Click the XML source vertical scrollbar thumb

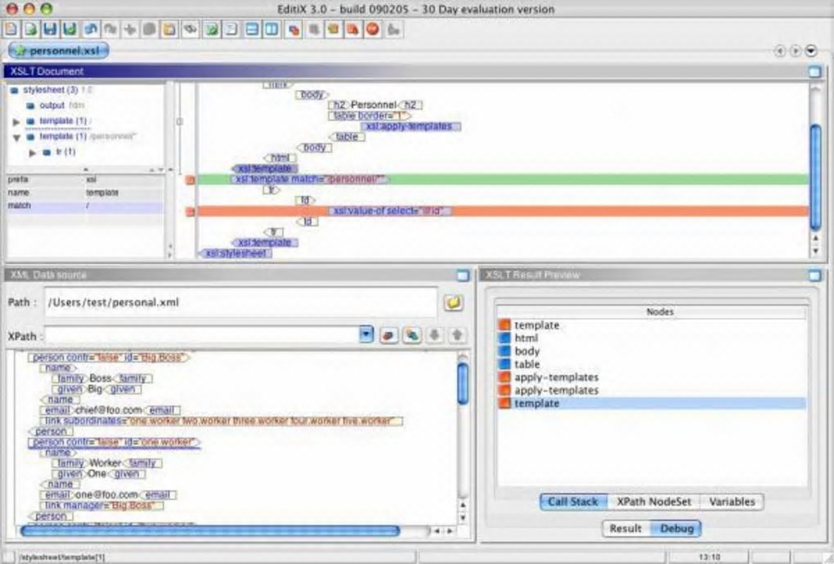pos(463,384)
